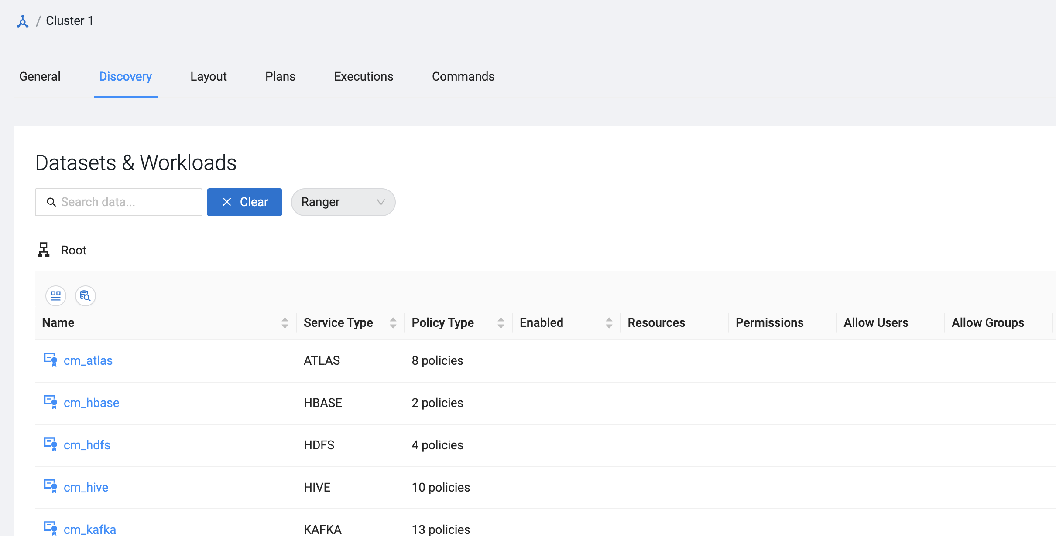This screenshot has height=536, width=1056.
Task: Go to the Plans tab
Action: pyautogui.click(x=281, y=77)
